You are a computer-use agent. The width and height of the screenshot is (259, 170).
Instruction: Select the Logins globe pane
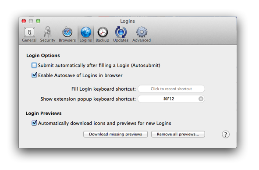click(85, 34)
